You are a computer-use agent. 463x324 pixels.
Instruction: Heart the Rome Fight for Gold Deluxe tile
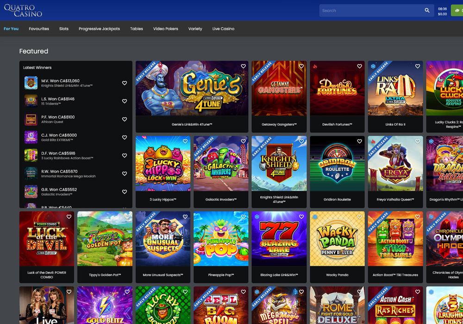tap(359, 292)
